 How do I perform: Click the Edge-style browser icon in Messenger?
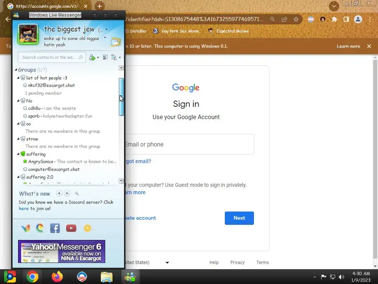coord(40,228)
